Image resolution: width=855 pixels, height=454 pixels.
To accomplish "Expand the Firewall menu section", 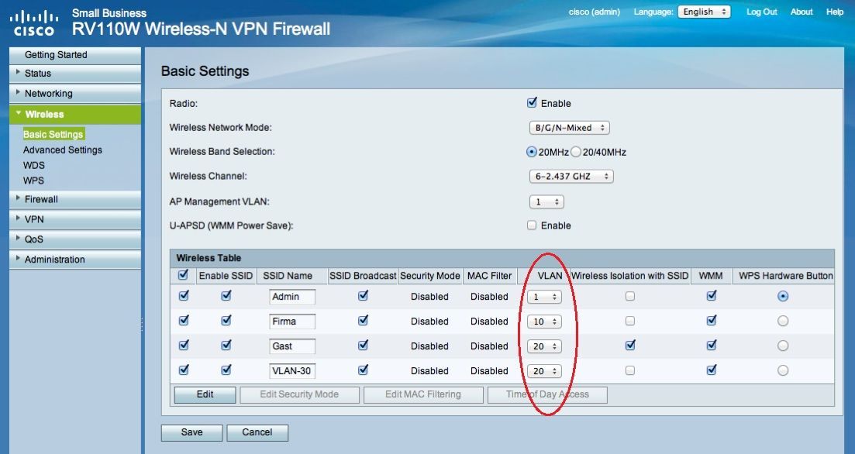I will coord(75,199).
